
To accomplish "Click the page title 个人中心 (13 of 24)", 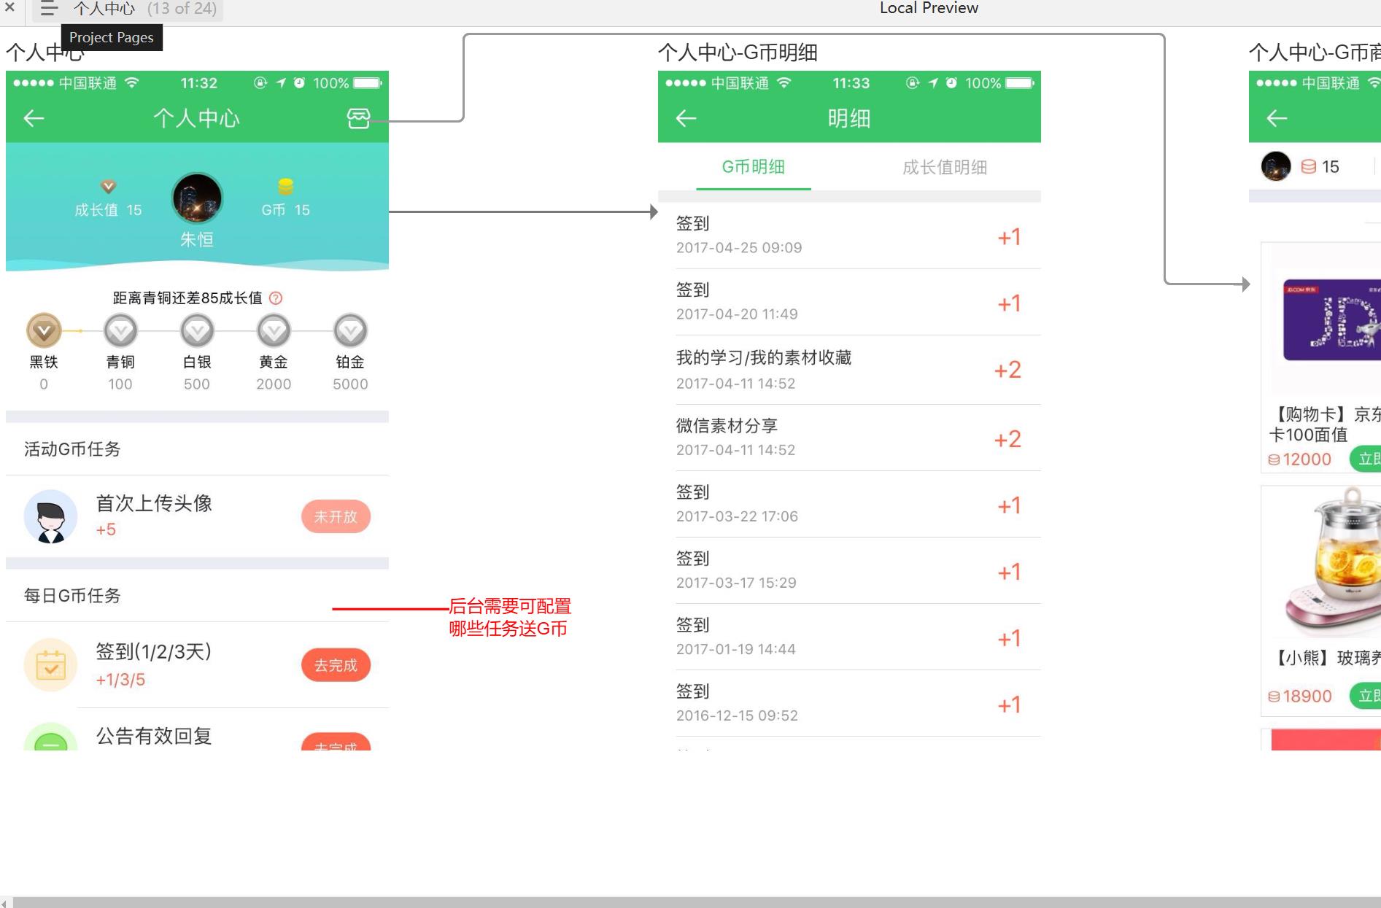I will click(x=144, y=9).
